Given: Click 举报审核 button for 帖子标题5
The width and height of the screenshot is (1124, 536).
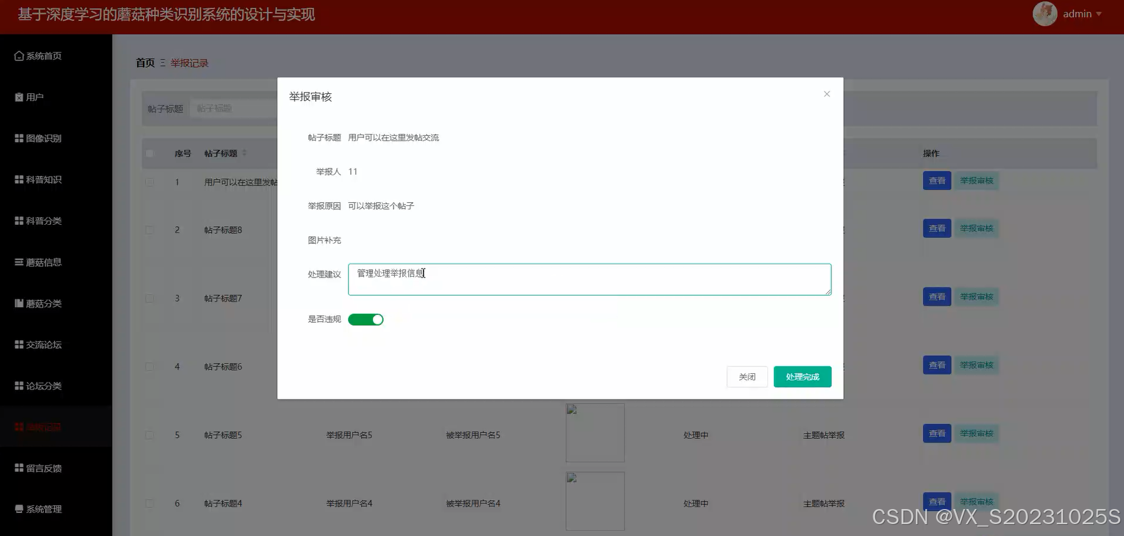Looking at the screenshot, I should click(x=976, y=433).
